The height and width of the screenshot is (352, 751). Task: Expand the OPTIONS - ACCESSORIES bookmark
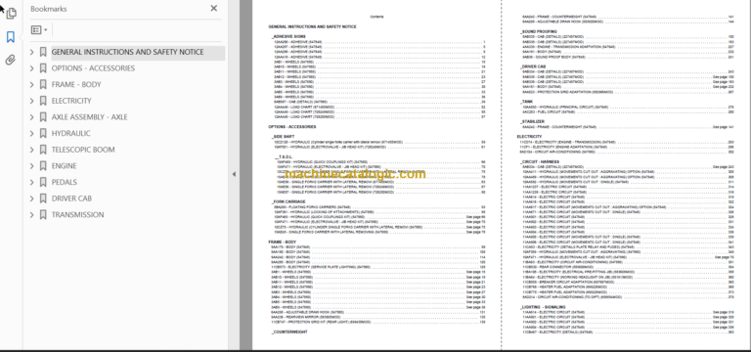click(32, 68)
